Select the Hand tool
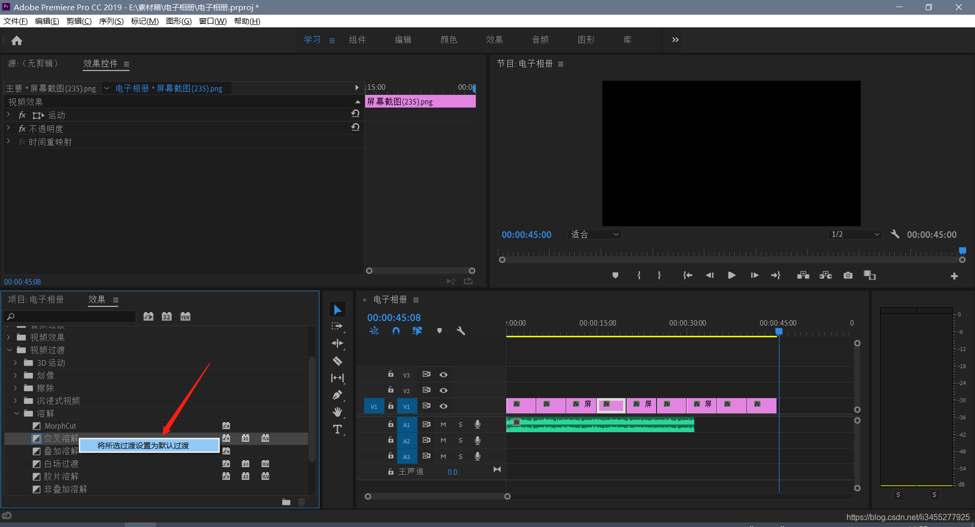This screenshot has width=975, height=527. pos(338,412)
